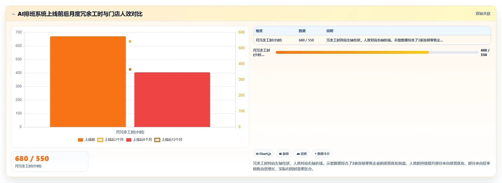Viewport: 502px width, 183px height.
Task: Toggle the 上线后12个月 legend series
Action: point(168,140)
